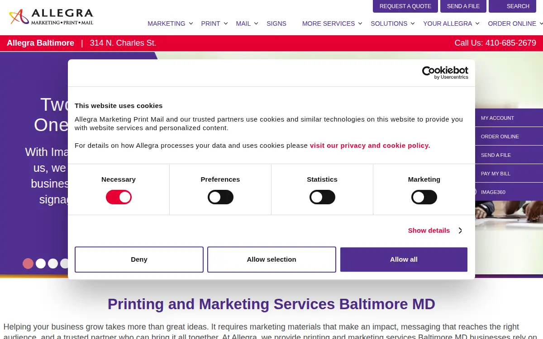Go to the Signs nav item
This screenshot has width=543, height=339.
click(276, 24)
